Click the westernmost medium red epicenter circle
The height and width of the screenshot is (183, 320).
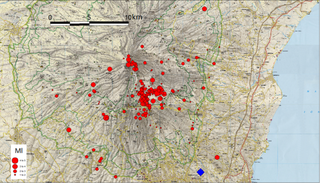[56, 96]
